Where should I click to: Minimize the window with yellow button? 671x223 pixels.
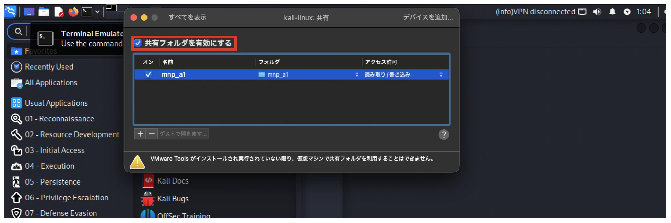(144, 17)
